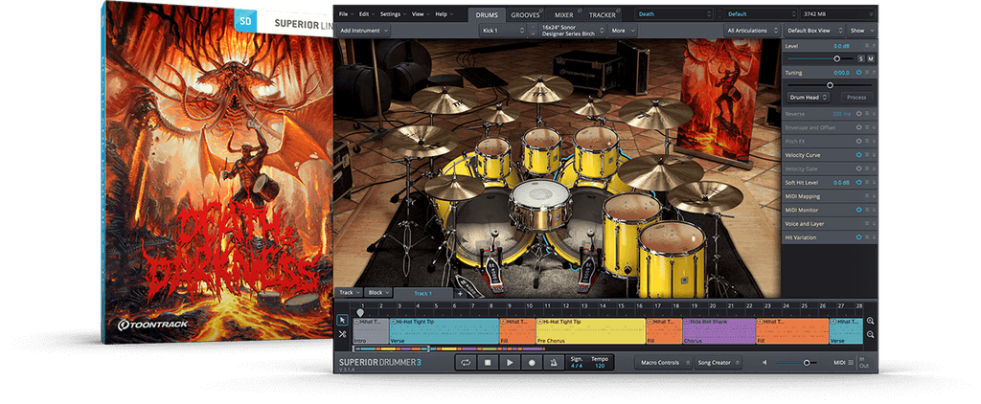Zoom out on the song track timeline

tap(870, 334)
